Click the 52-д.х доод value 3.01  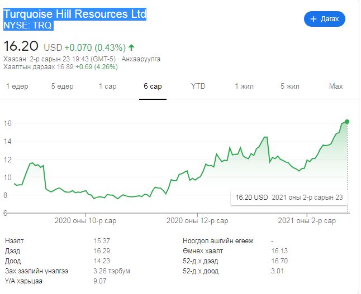click(277, 271)
